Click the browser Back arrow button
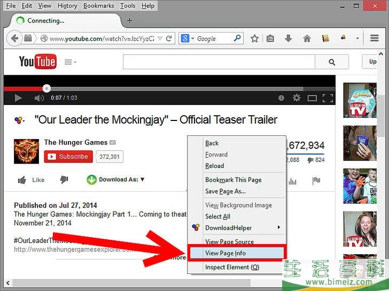The width and height of the screenshot is (389, 291). pos(14,38)
